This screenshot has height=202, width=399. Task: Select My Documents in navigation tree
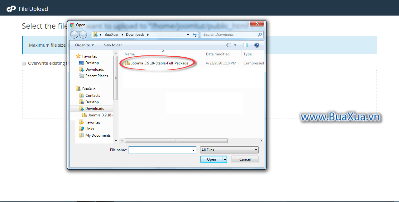(98, 135)
